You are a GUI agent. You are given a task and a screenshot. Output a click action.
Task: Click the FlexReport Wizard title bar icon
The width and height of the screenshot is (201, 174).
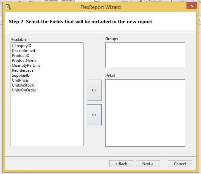coord(8,7)
